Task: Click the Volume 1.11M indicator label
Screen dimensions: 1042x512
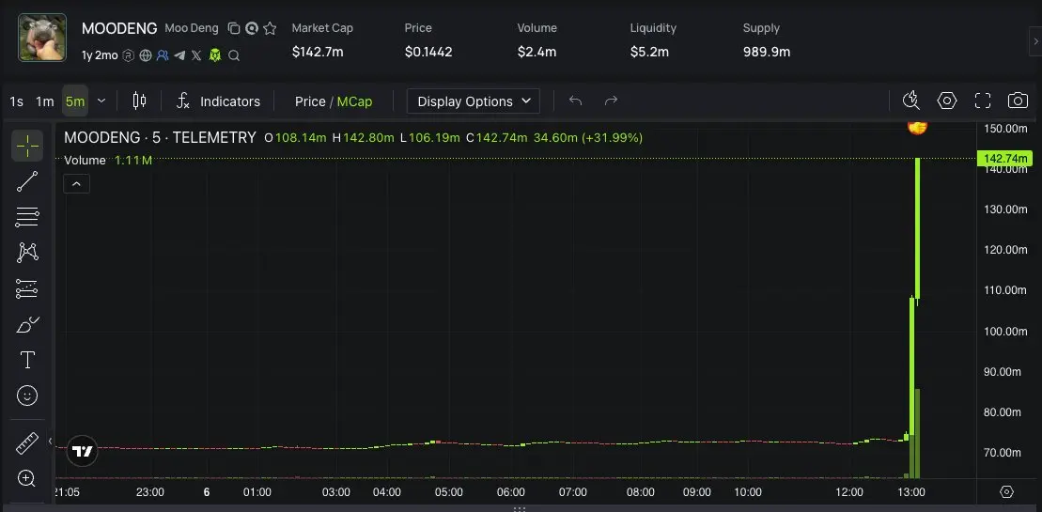Action: tap(108, 160)
